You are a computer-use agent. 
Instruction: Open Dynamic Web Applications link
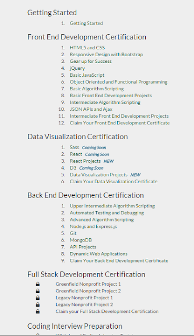(98, 254)
